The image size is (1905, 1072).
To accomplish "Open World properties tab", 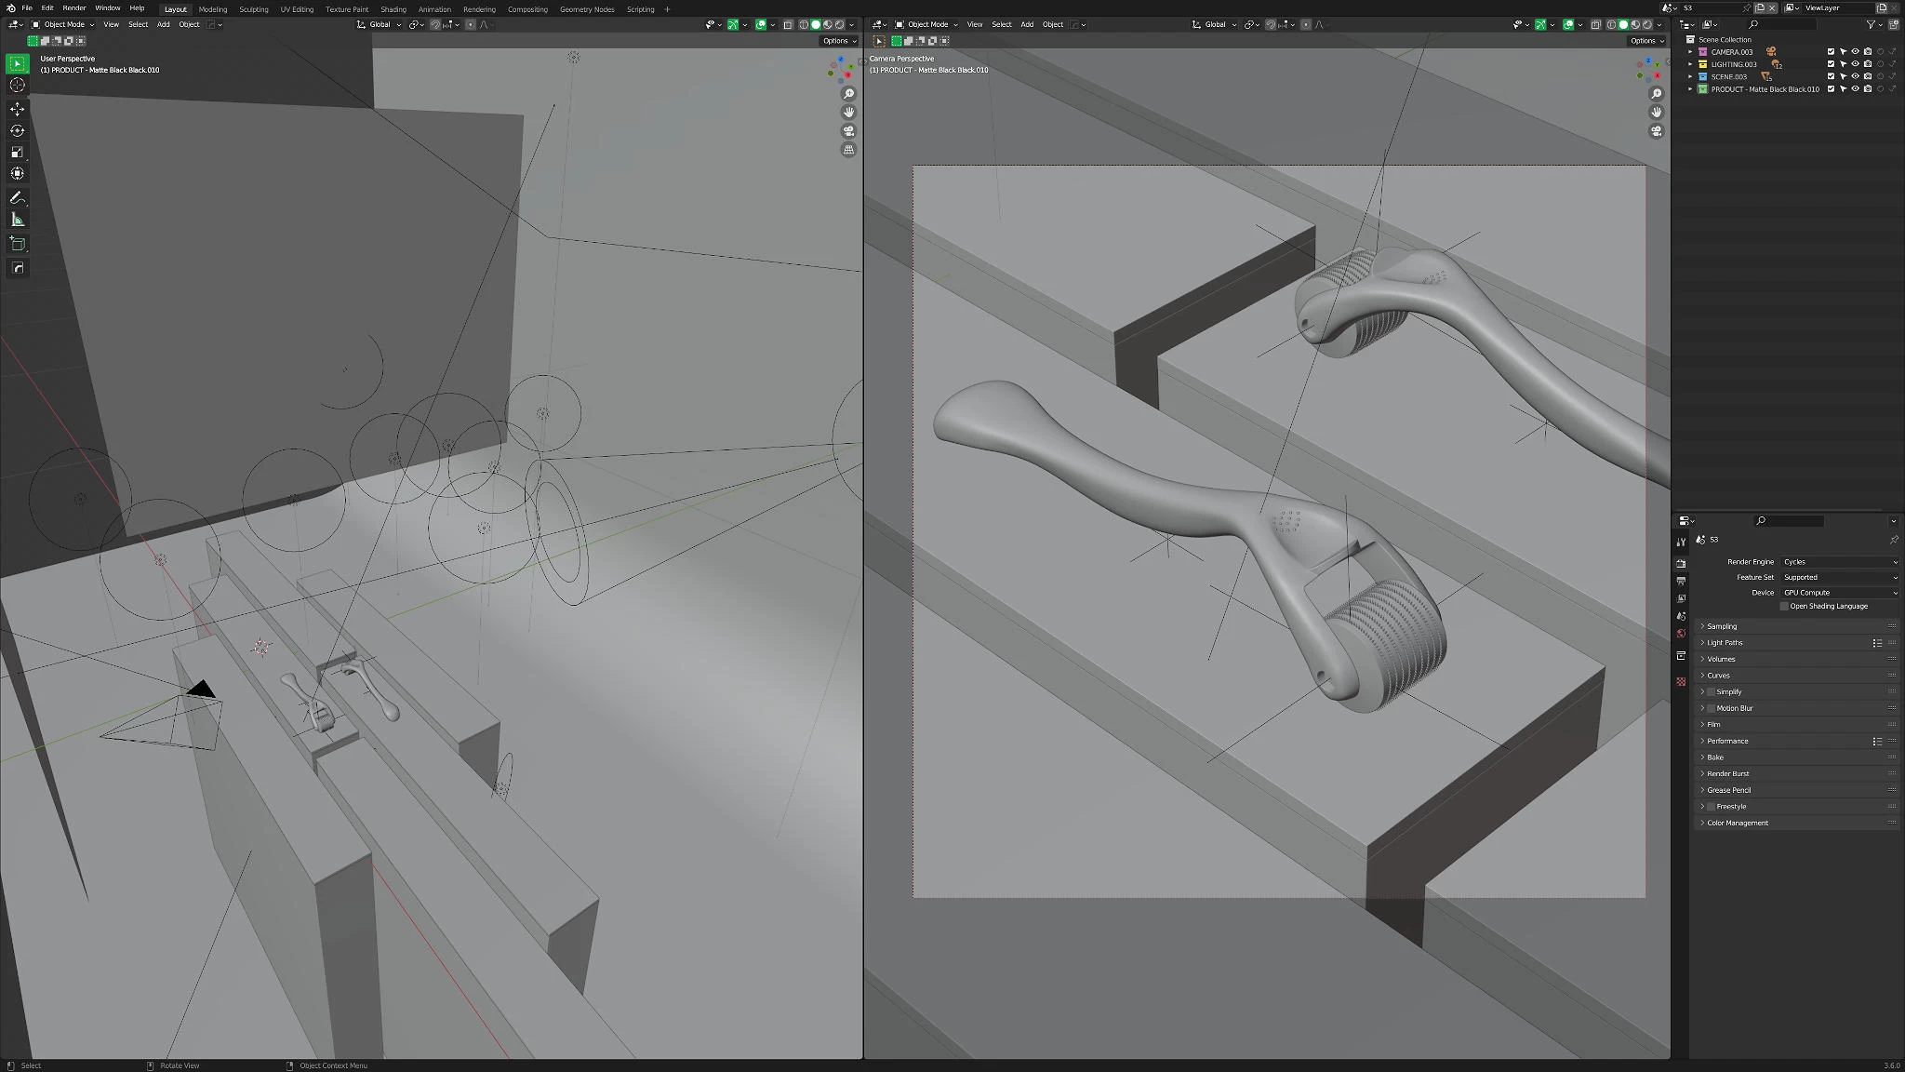I will [x=1681, y=634].
